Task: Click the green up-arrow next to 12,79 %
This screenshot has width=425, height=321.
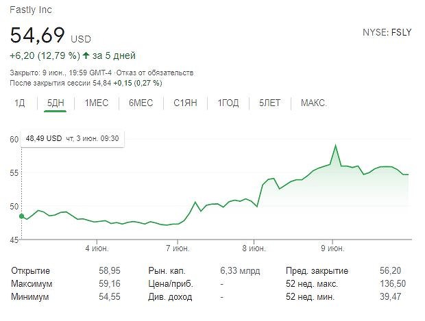Action: 86,55
